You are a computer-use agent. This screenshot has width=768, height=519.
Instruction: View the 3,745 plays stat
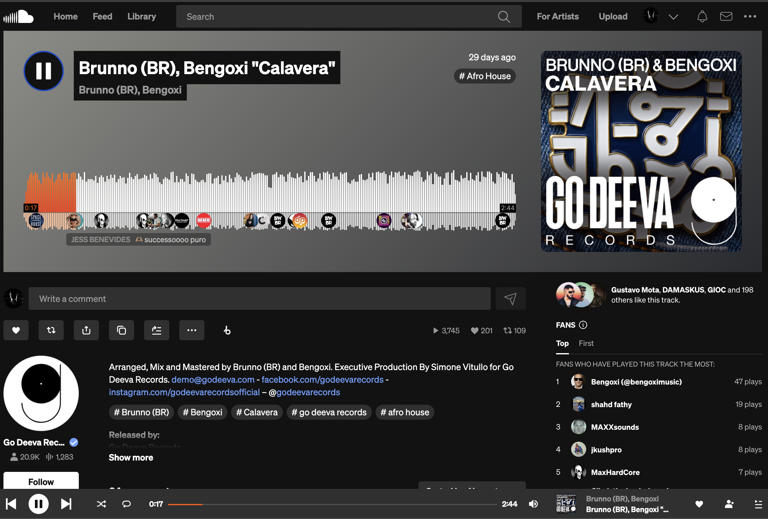[x=446, y=331]
